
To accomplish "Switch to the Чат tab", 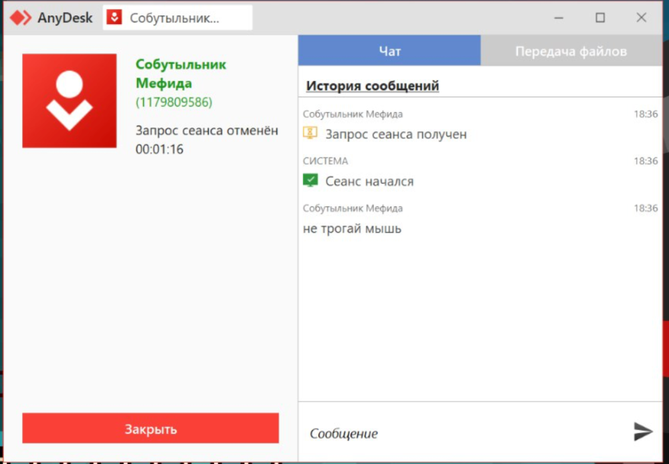I will [389, 51].
